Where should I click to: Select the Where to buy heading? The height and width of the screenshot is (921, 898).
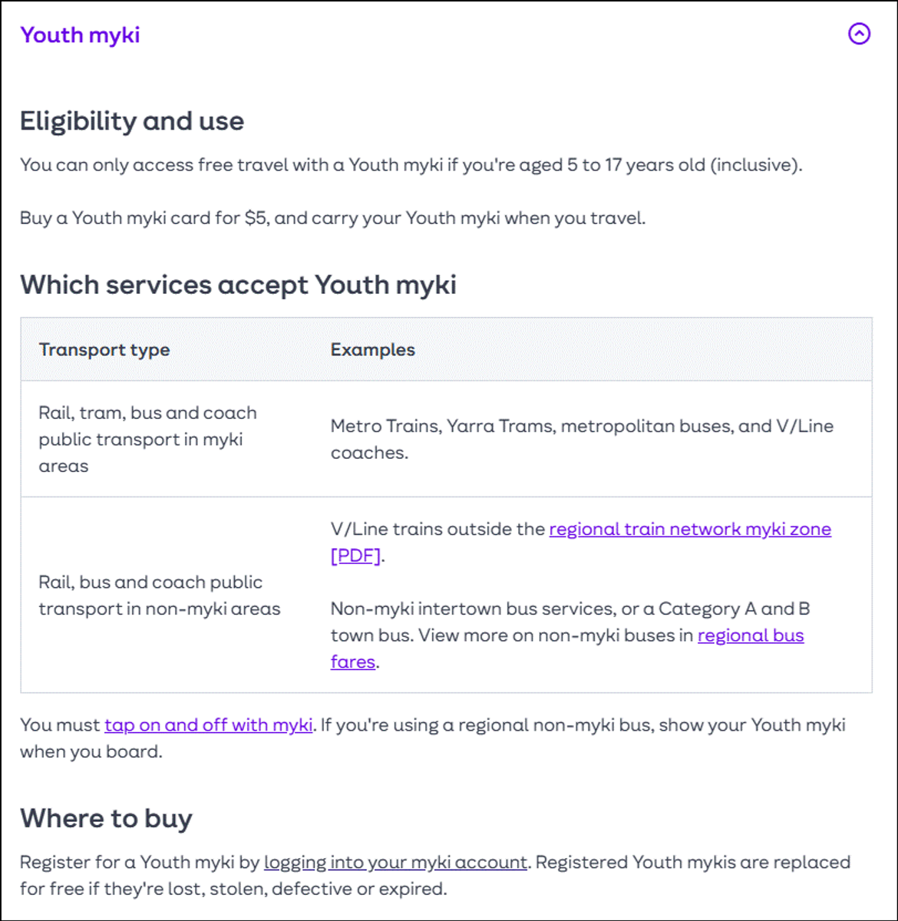point(106,818)
